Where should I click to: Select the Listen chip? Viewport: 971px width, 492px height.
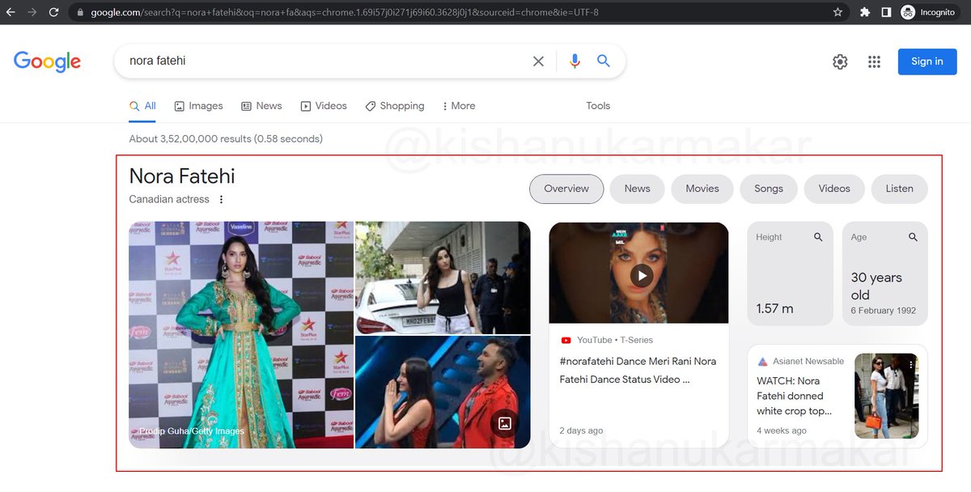(x=899, y=189)
